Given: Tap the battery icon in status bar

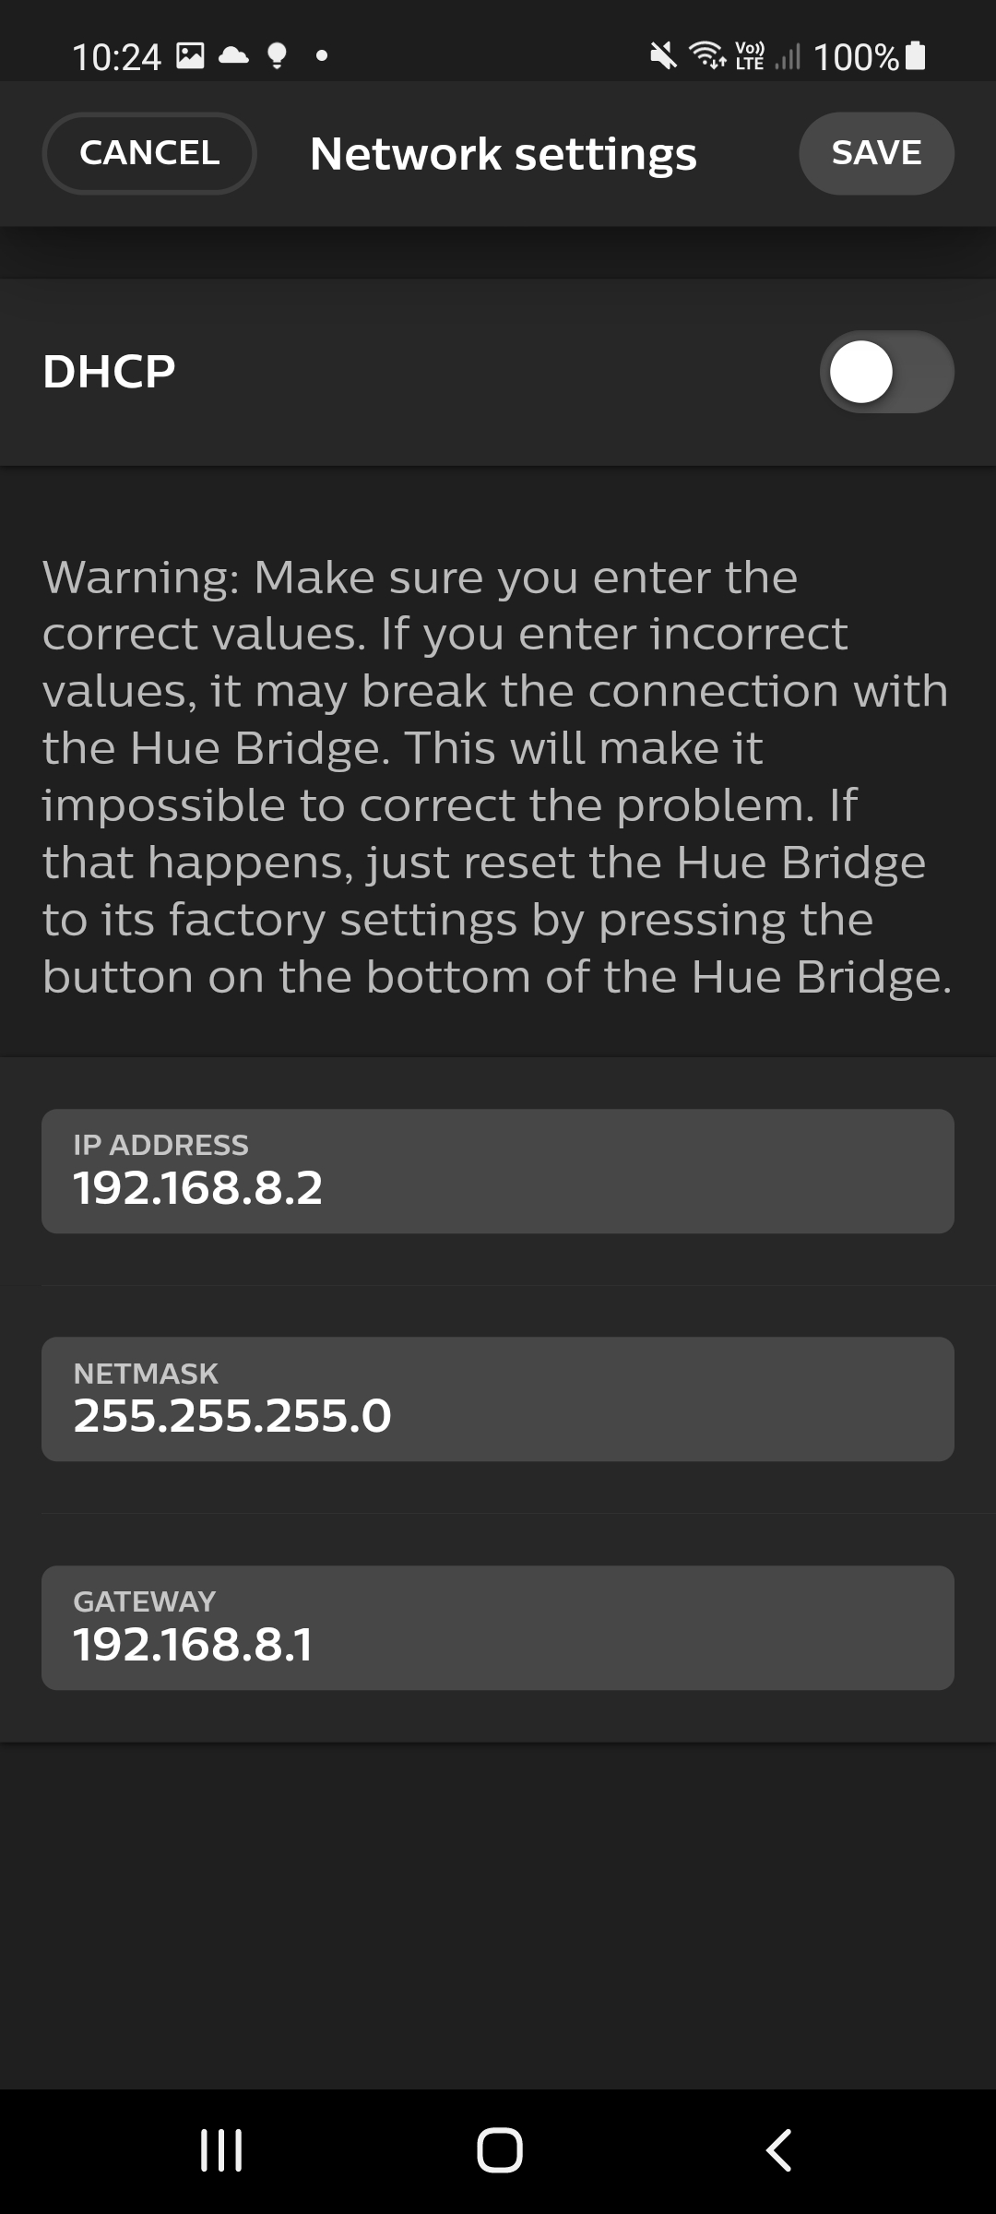Looking at the screenshot, I should tap(916, 56).
